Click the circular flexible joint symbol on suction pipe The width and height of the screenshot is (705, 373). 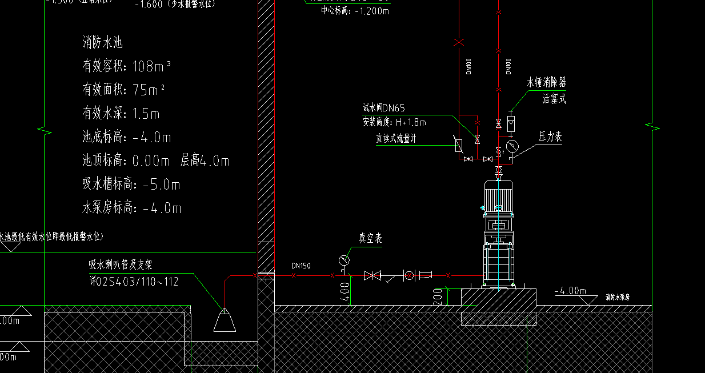point(408,275)
